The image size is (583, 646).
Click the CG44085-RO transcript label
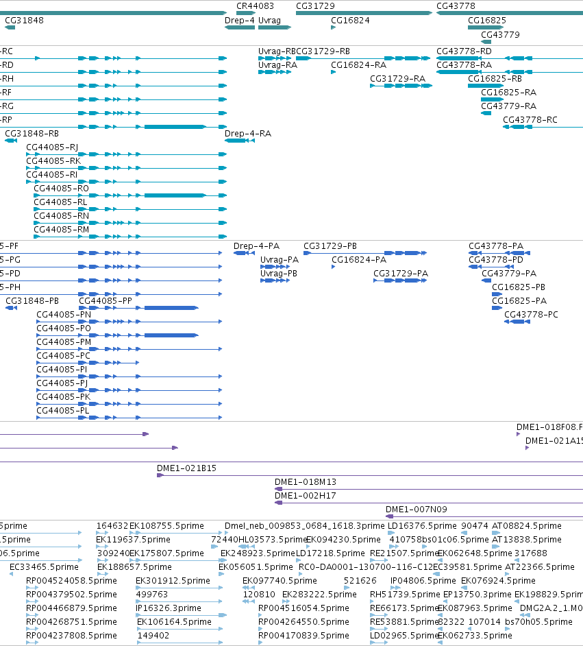click(61, 189)
